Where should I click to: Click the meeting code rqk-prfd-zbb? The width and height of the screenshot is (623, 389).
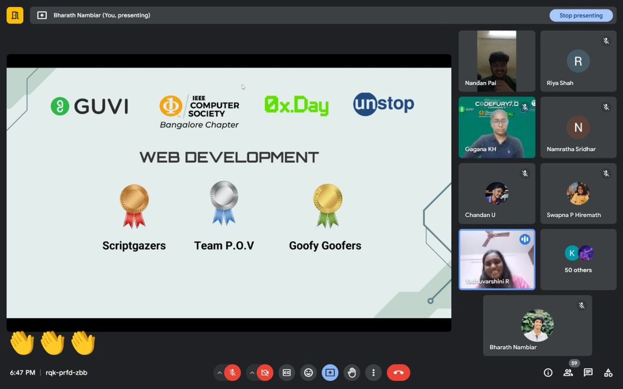[66, 372]
